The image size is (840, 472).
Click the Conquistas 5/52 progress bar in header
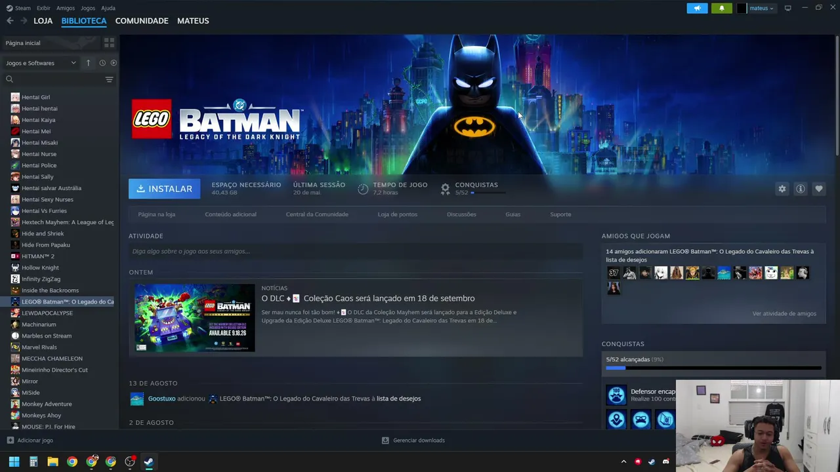click(x=488, y=193)
